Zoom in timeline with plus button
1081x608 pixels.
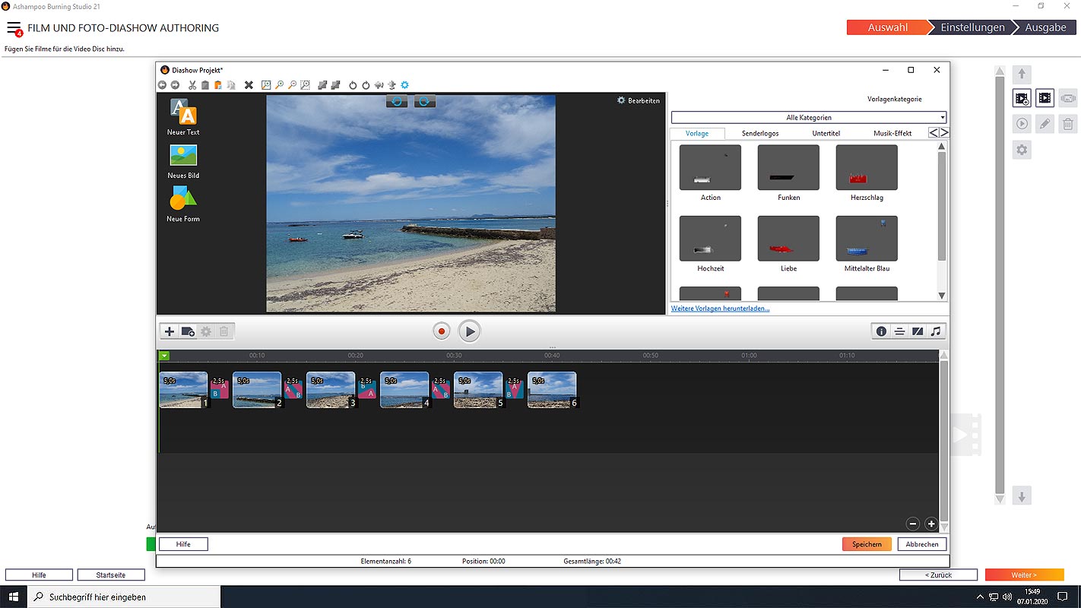click(930, 524)
